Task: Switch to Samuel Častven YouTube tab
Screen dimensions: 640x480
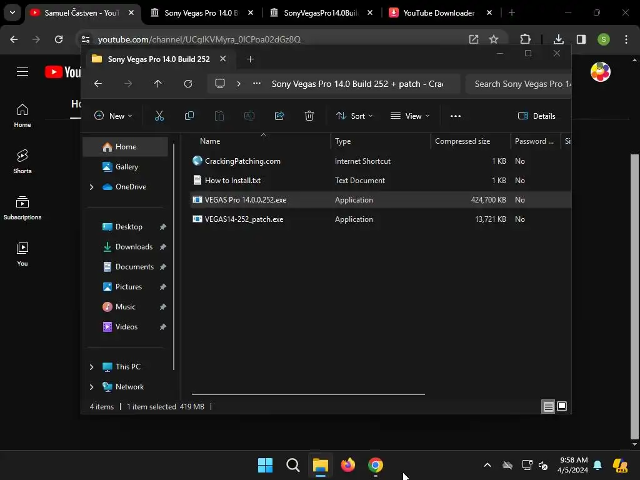Action: 84,13
